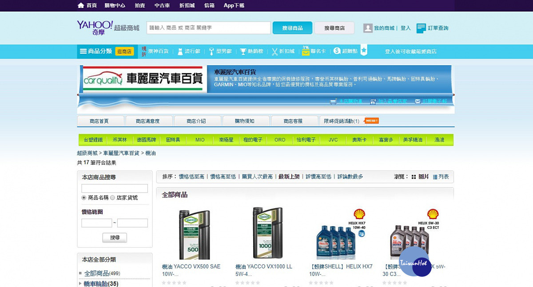Click the 訂單查詢 order document icon
This screenshot has width=533, height=287.
coord(421,28)
